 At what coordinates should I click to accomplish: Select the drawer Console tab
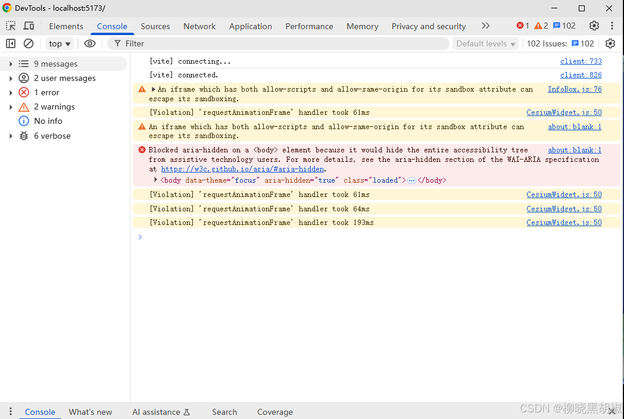40,412
